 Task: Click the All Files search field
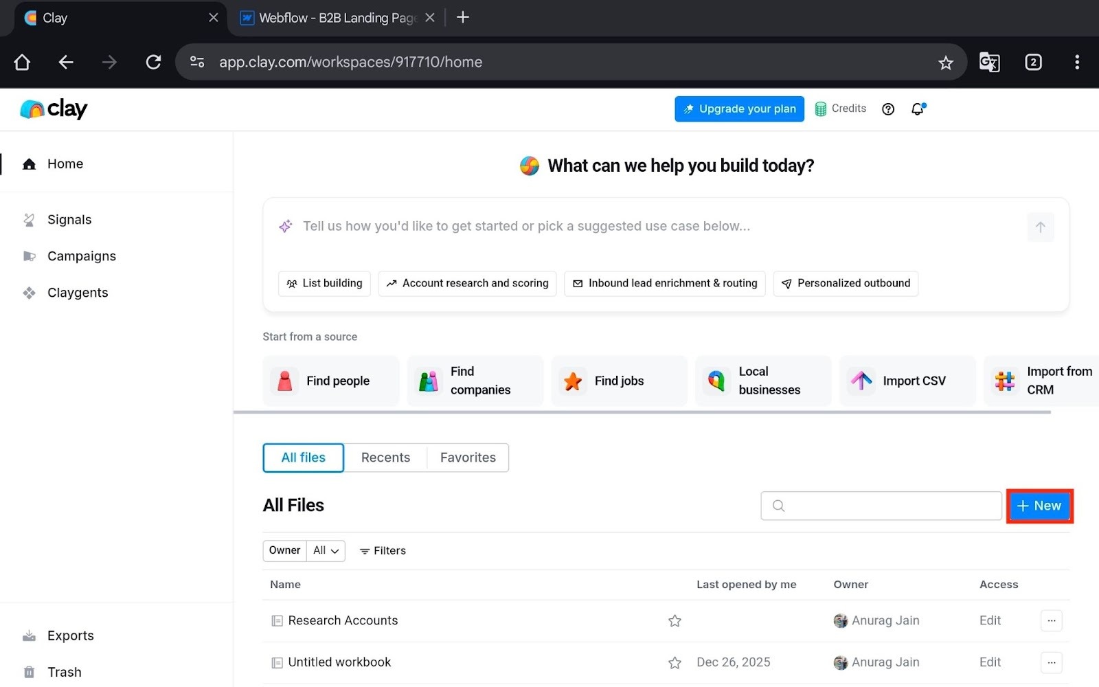point(881,506)
